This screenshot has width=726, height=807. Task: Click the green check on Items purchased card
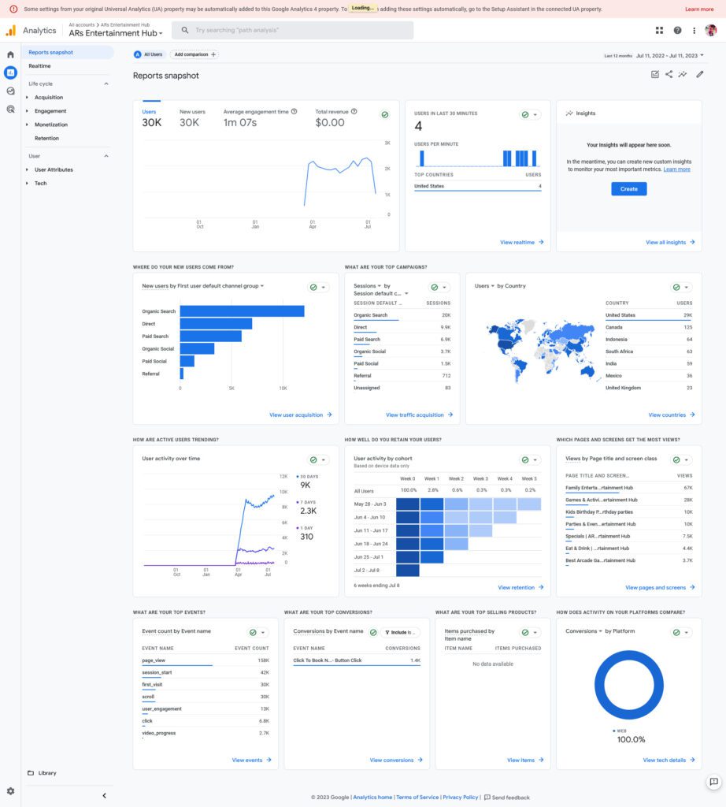pos(525,633)
